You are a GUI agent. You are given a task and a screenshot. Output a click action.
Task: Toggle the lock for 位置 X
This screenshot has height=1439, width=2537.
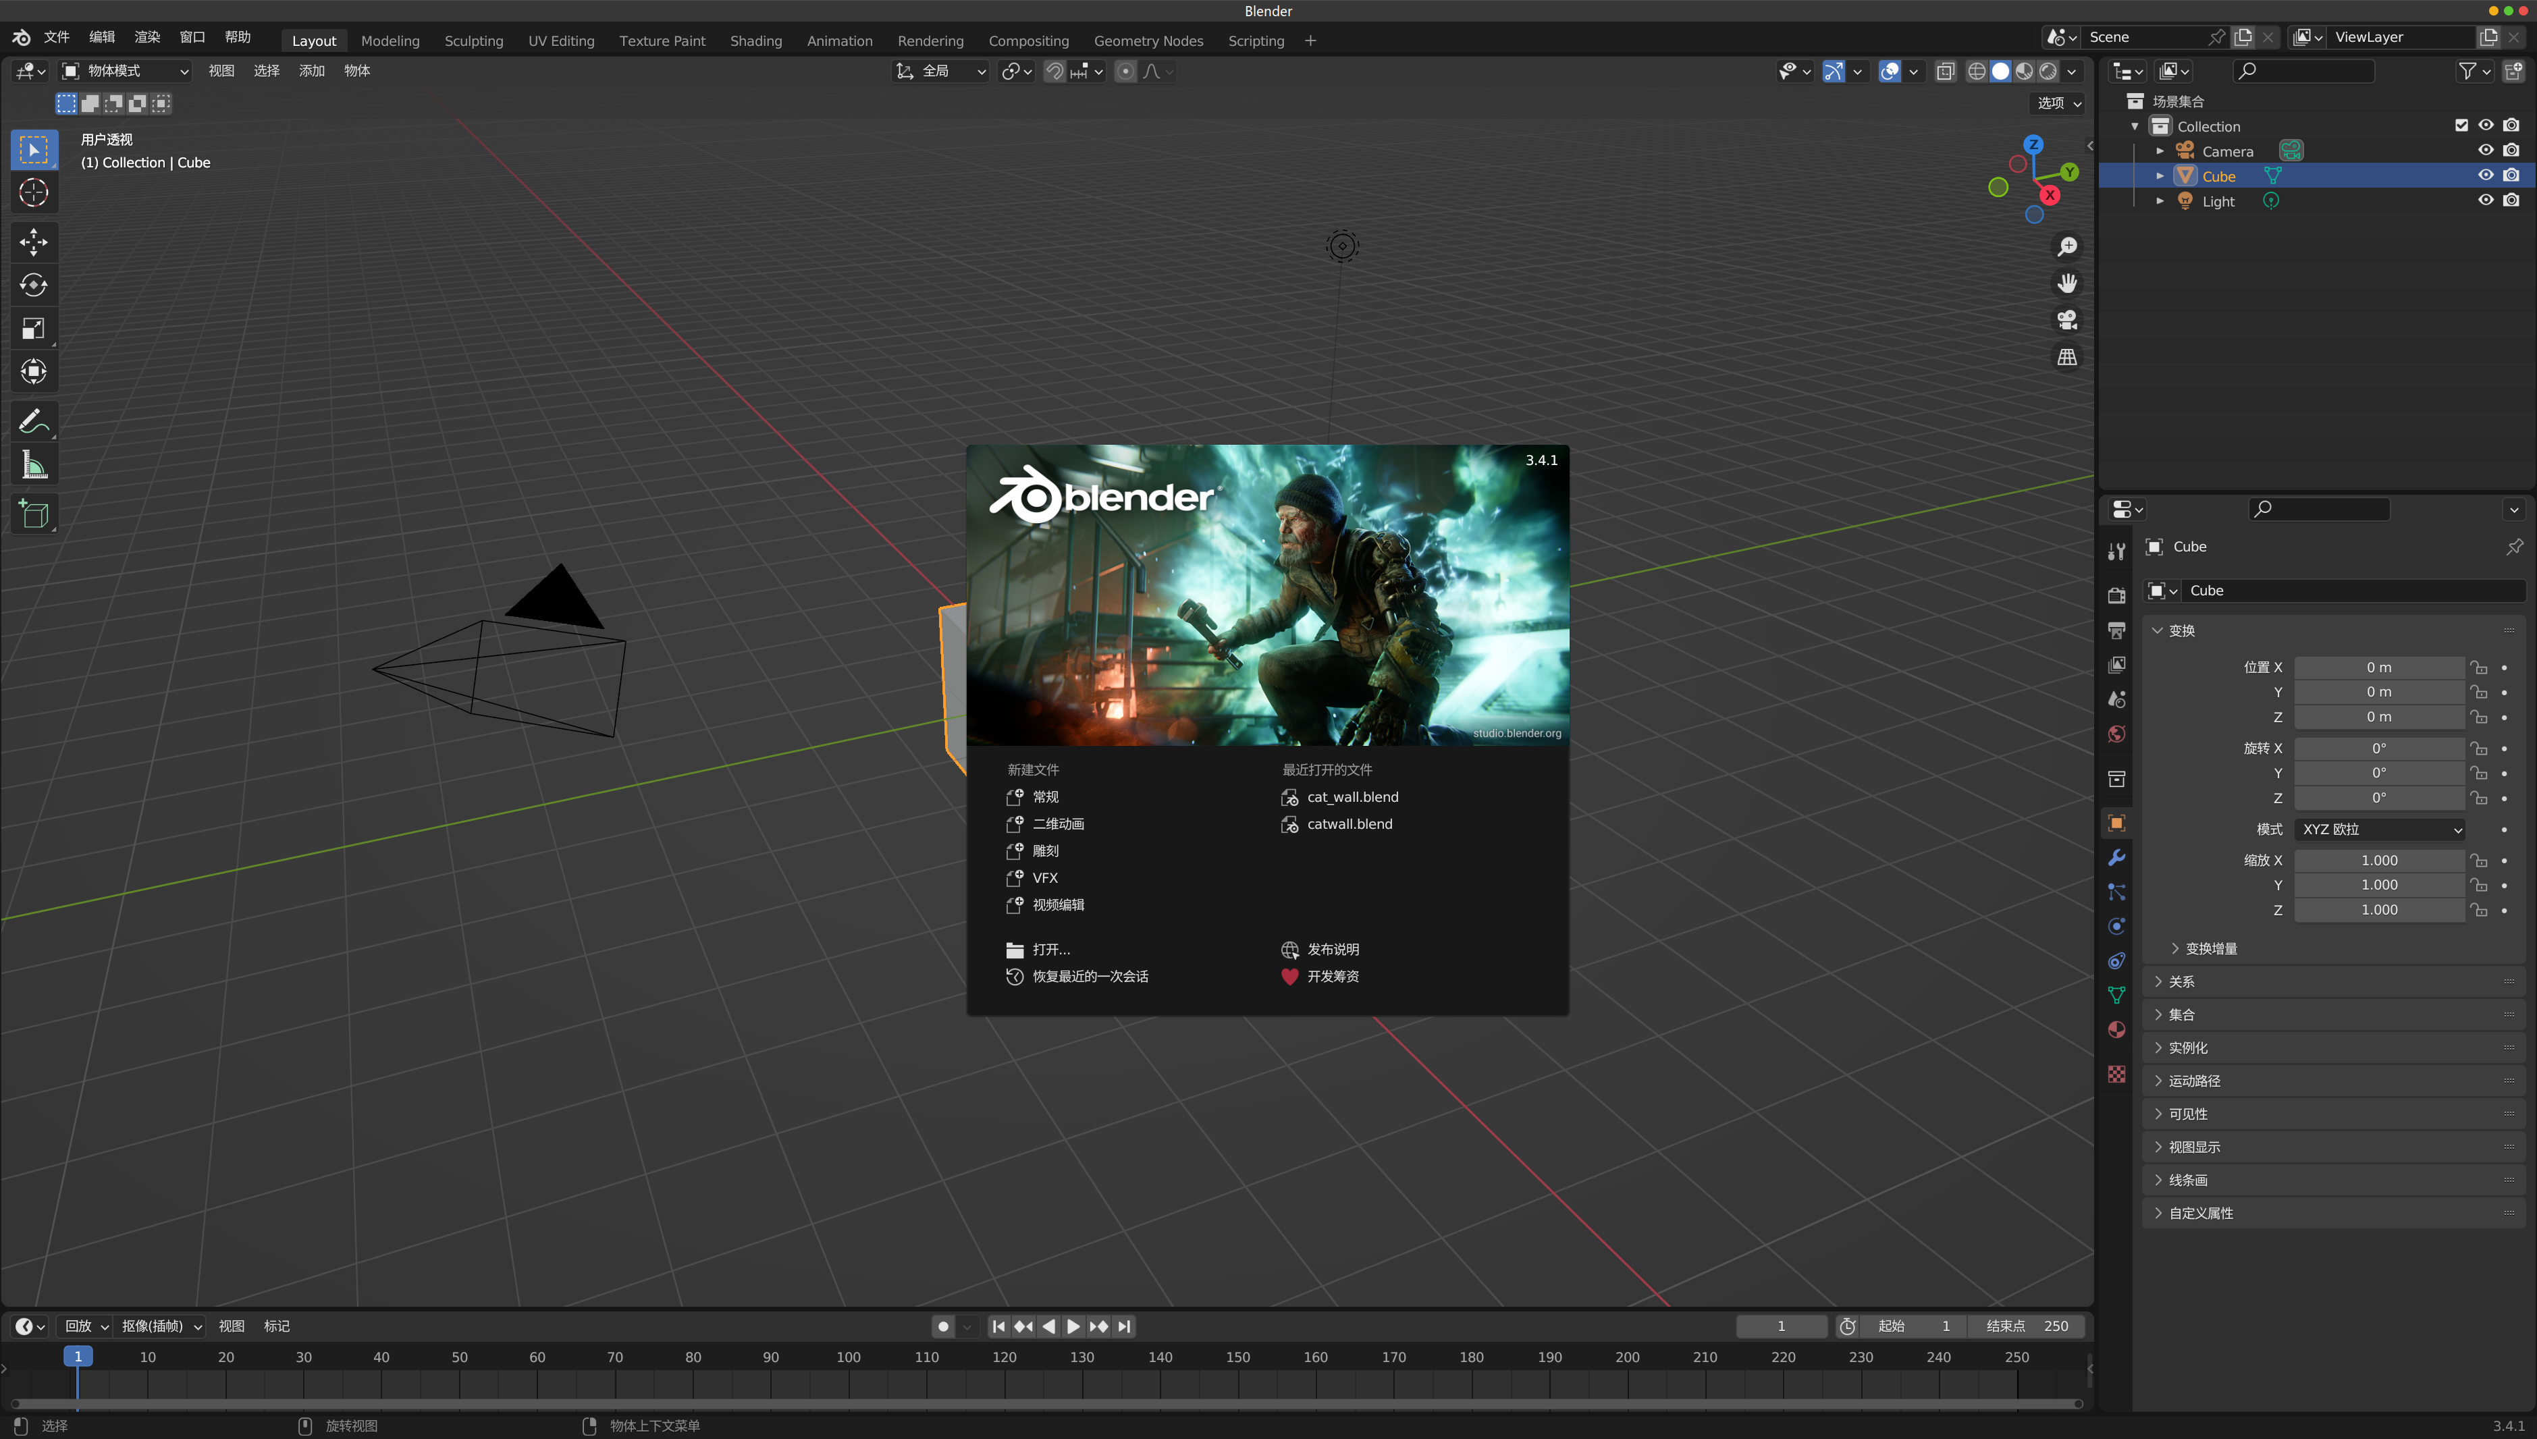pyautogui.click(x=2479, y=667)
